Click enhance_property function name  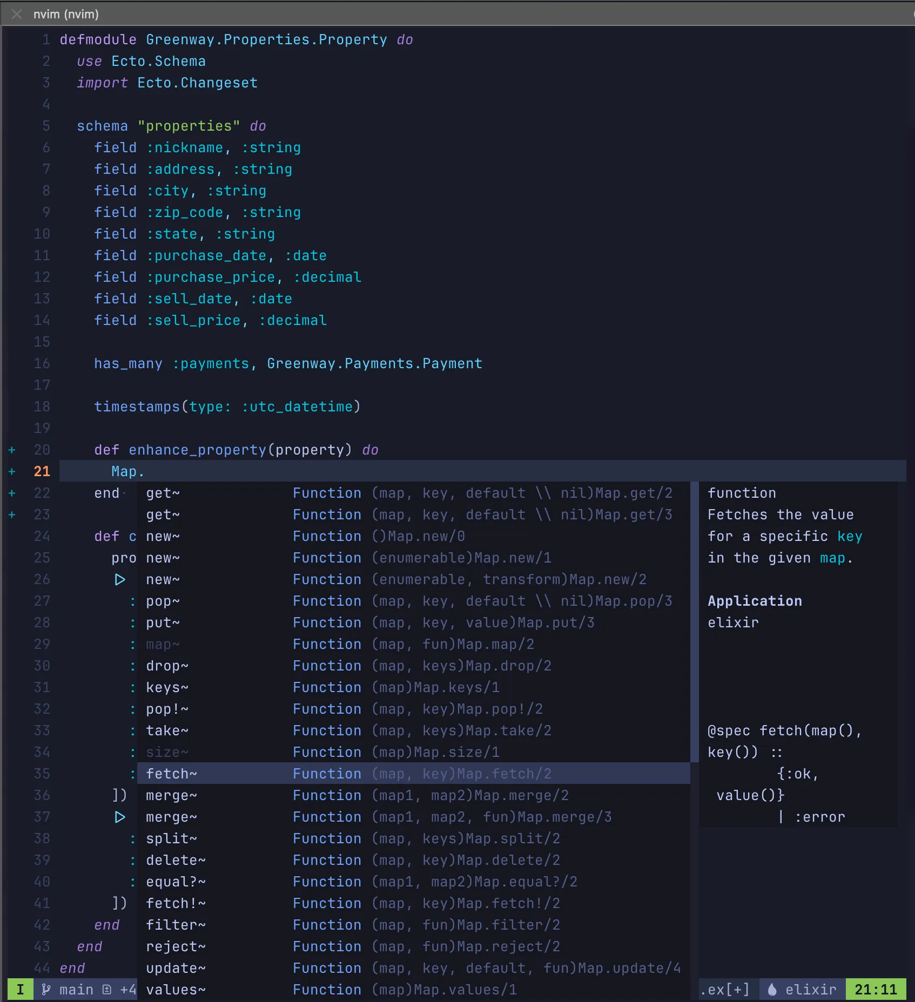[x=197, y=450]
